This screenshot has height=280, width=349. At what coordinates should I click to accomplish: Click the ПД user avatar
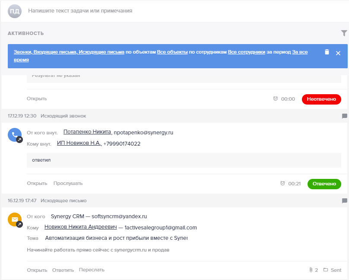(x=14, y=11)
